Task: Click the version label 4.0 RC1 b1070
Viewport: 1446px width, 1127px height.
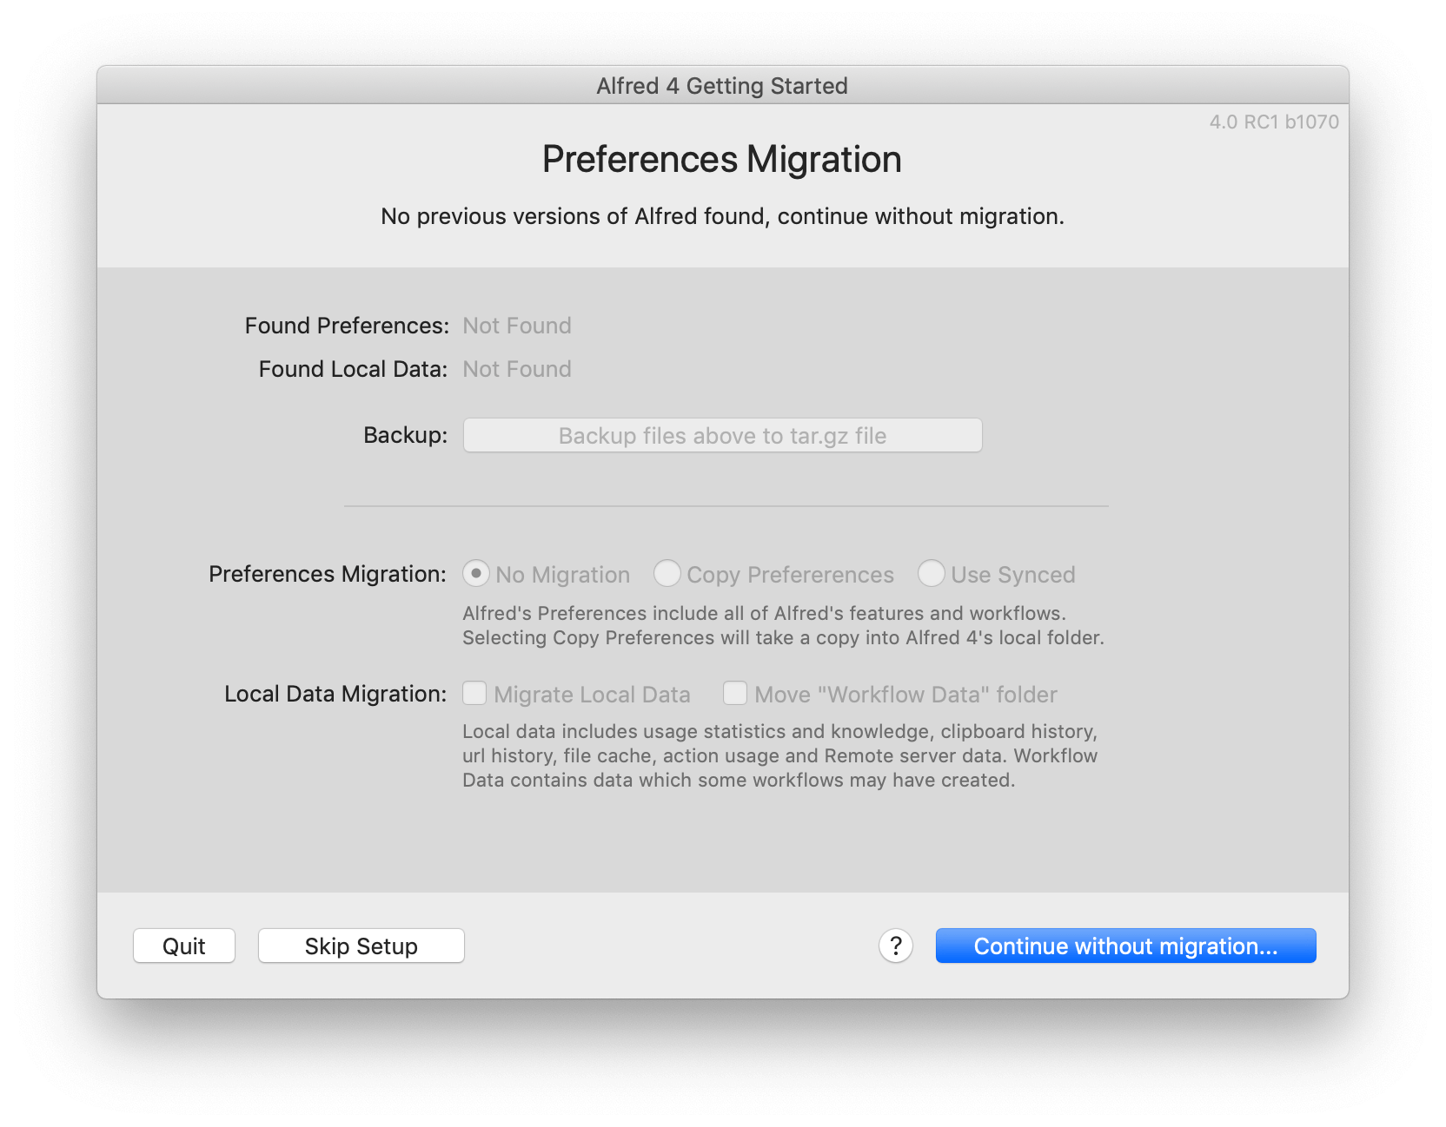Action: (1274, 122)
